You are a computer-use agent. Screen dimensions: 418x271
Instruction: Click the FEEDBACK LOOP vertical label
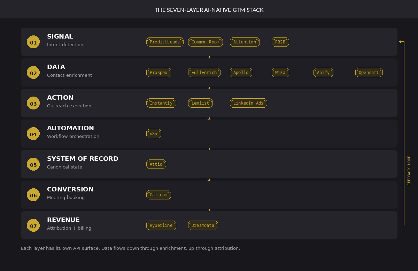(x=409, y=171)
